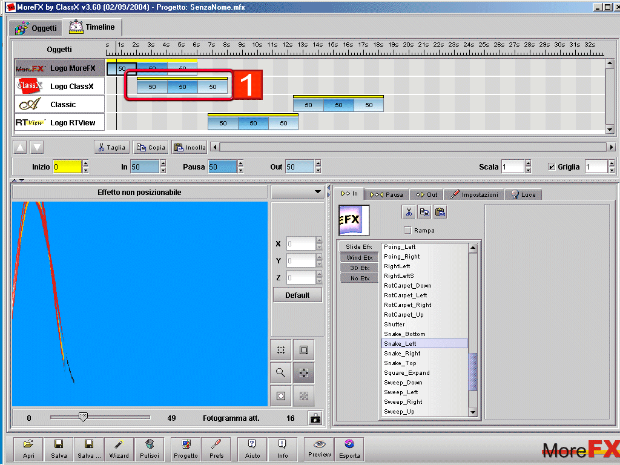
Task: Open Preview with the eye icon
Action: (319, 449)
